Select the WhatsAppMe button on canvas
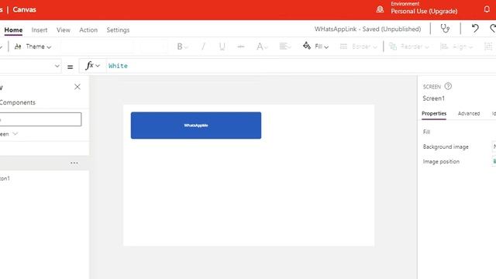 196,126
